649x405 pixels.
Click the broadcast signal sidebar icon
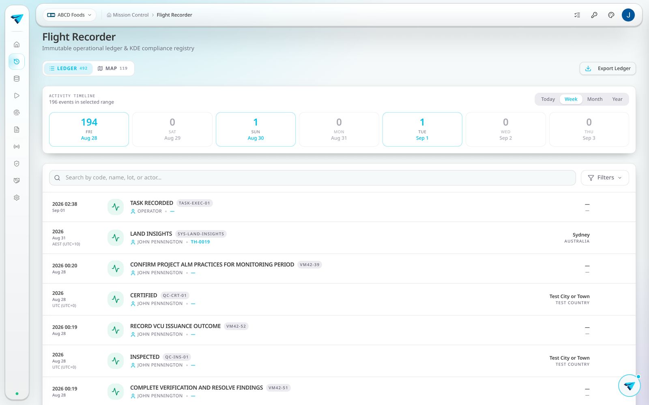(17, 147)
